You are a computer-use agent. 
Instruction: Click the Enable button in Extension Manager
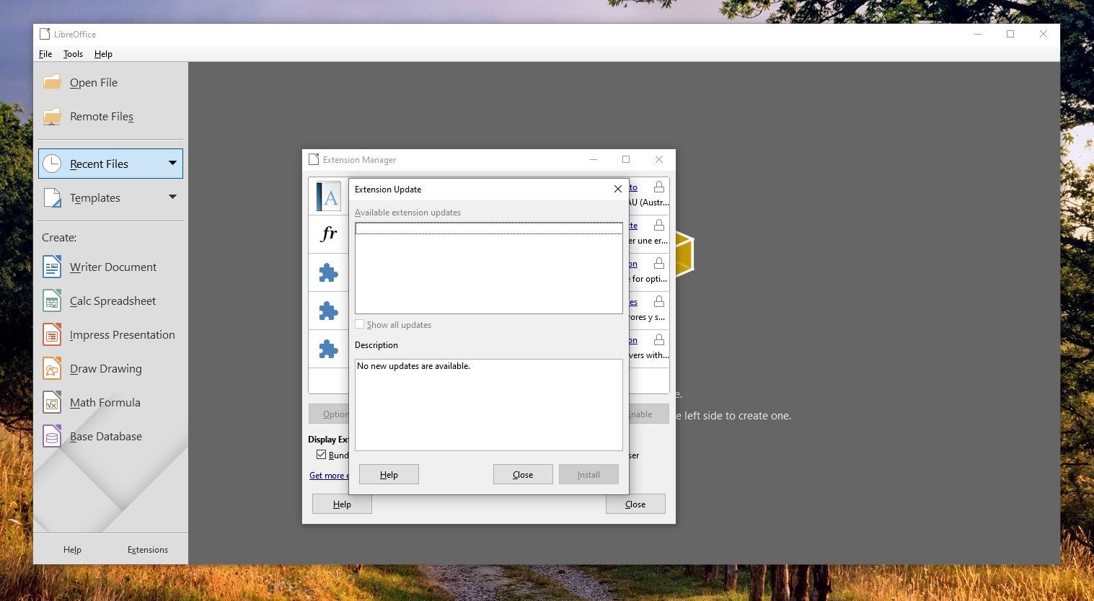pos(648,414)
